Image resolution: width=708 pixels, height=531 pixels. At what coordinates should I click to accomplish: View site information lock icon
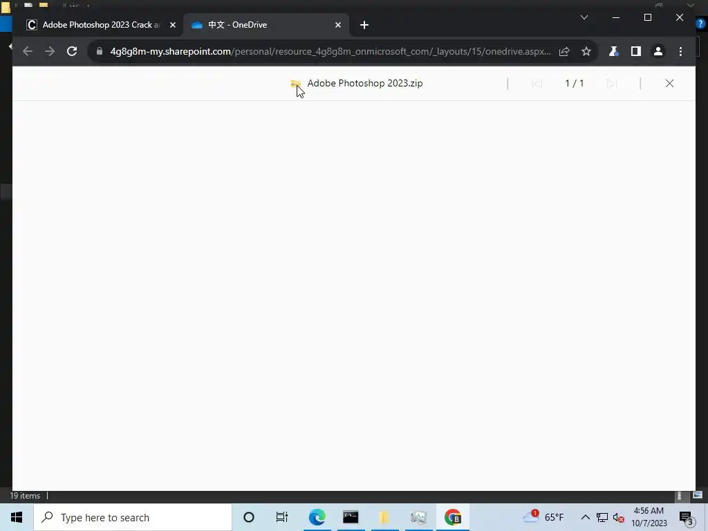click(100, 51)
